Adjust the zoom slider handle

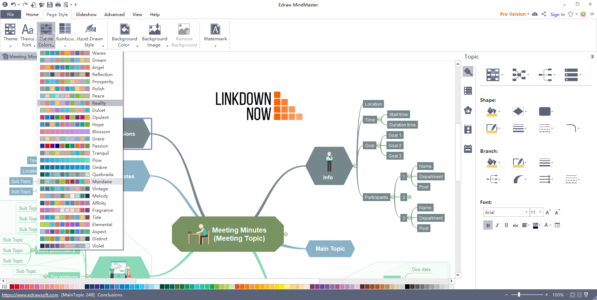tap(519, 295)
